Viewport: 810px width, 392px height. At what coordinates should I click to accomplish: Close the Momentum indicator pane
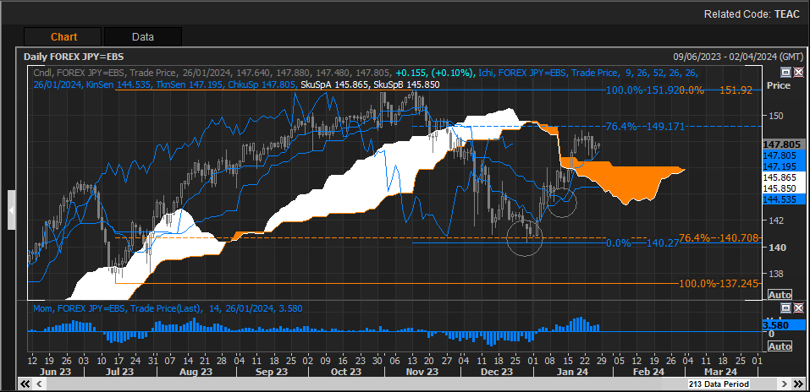[796, 309]
